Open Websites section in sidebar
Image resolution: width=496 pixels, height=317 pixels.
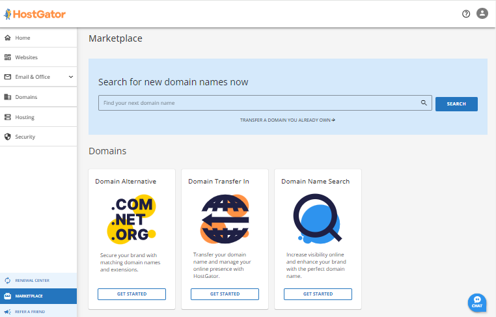pyautogui.click(x=38, y=57)
